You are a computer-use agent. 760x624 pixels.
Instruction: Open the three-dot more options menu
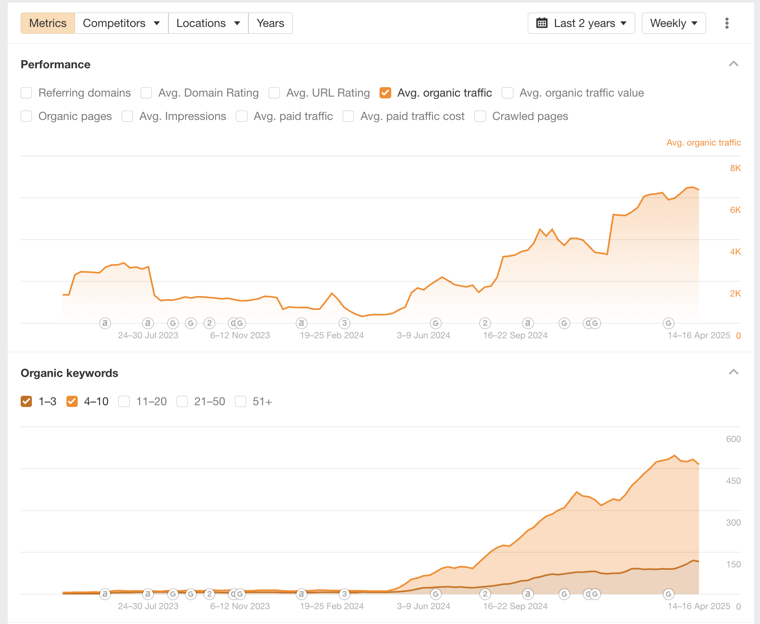[727, 23]
